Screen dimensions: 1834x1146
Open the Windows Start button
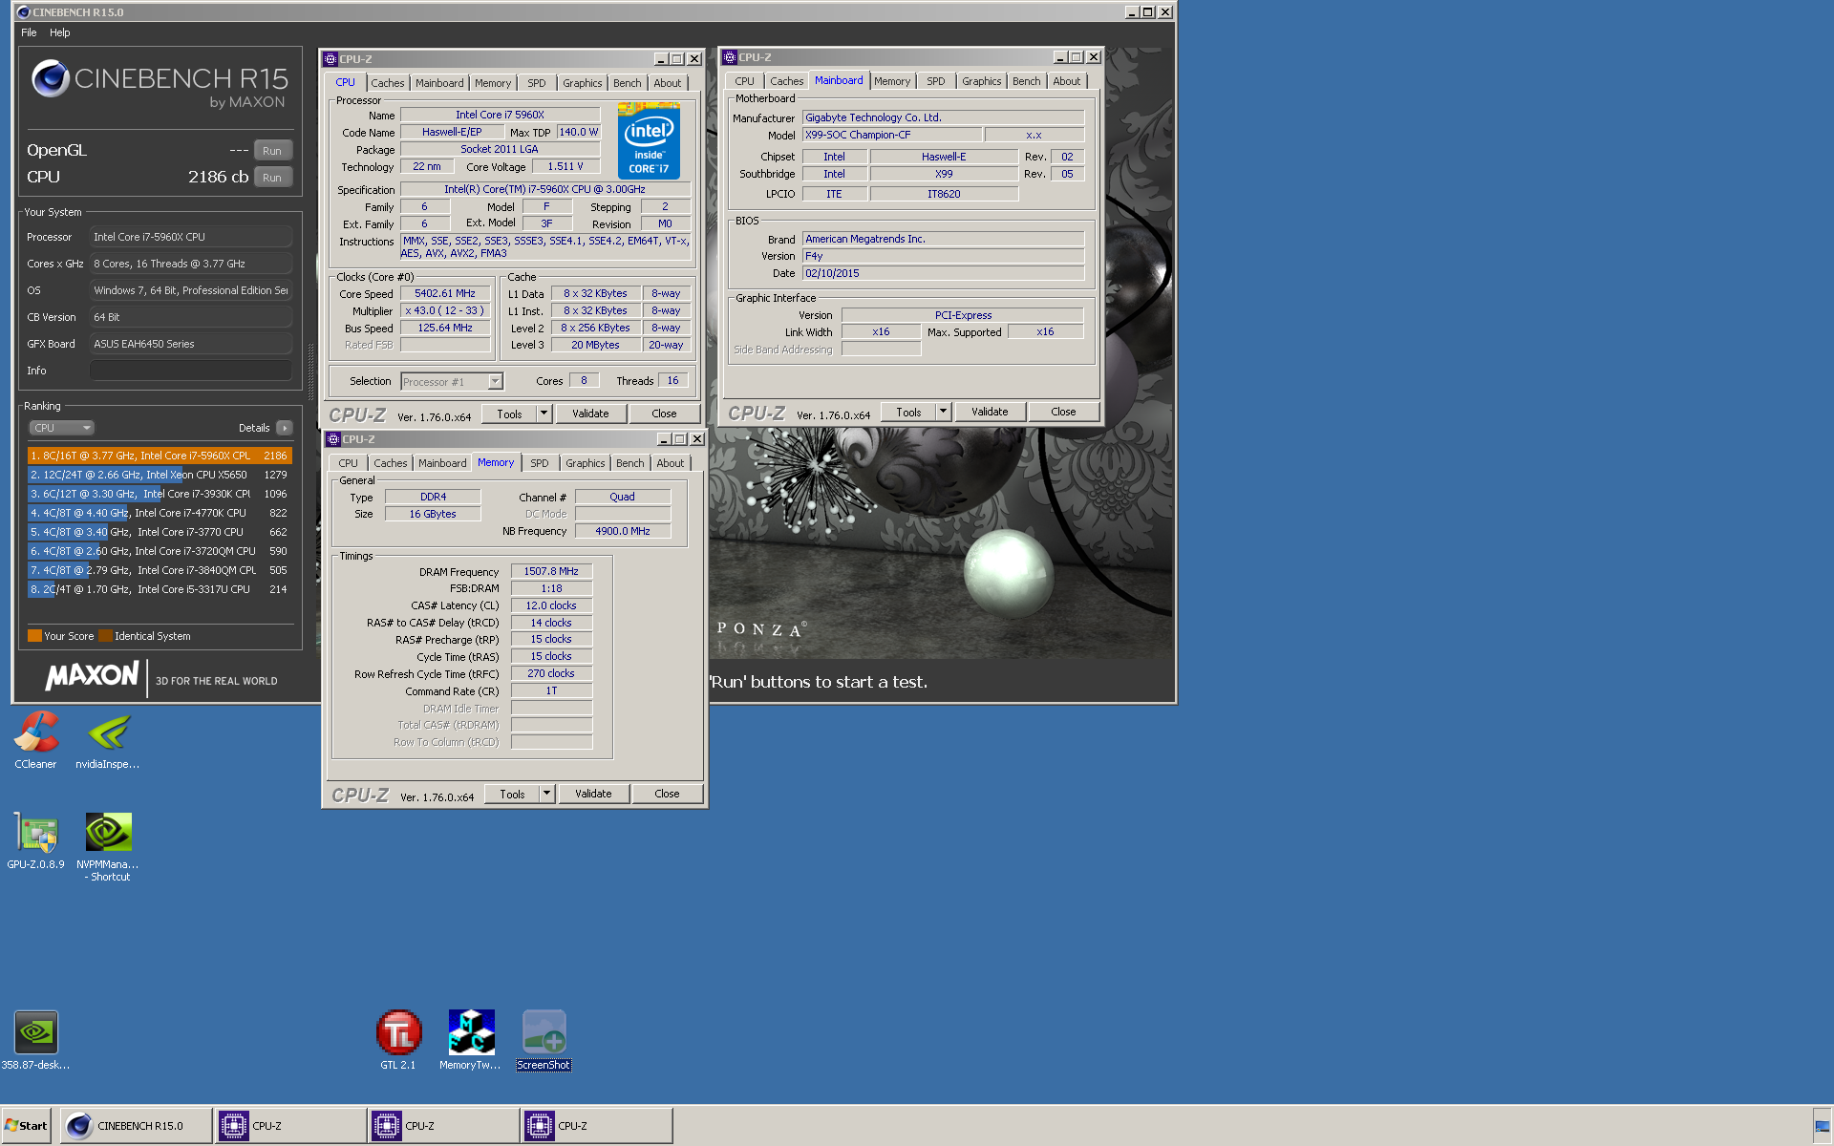coord(26,1126)
